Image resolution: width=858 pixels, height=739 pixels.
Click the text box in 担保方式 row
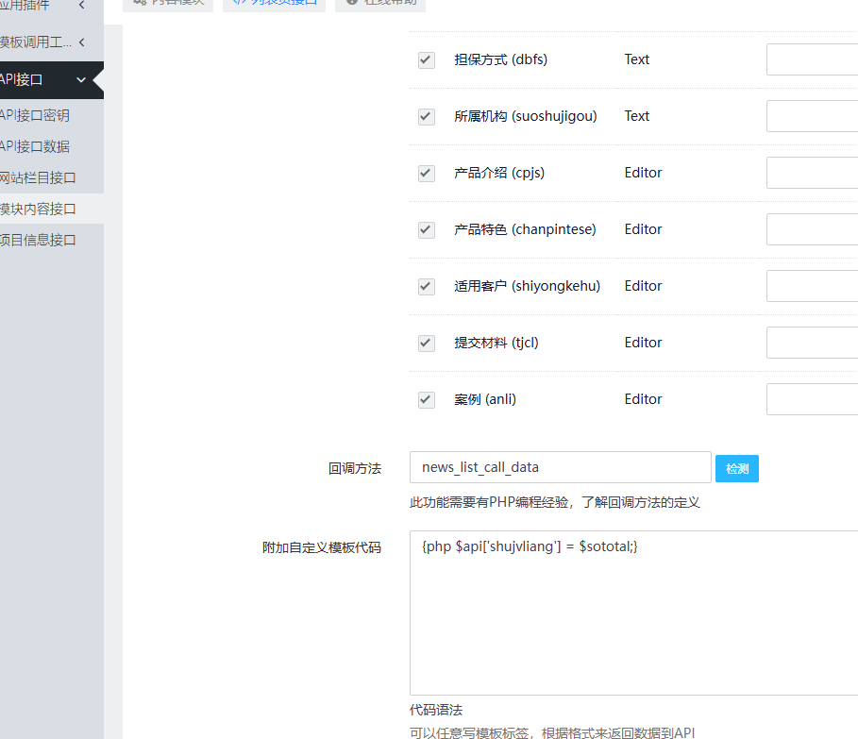pyautogui.click(x=812, y=59)
